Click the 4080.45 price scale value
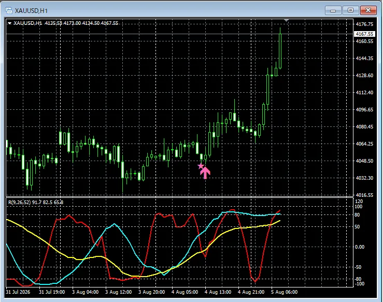This screenshot has height=302, width=383. [x=364, y=126]
